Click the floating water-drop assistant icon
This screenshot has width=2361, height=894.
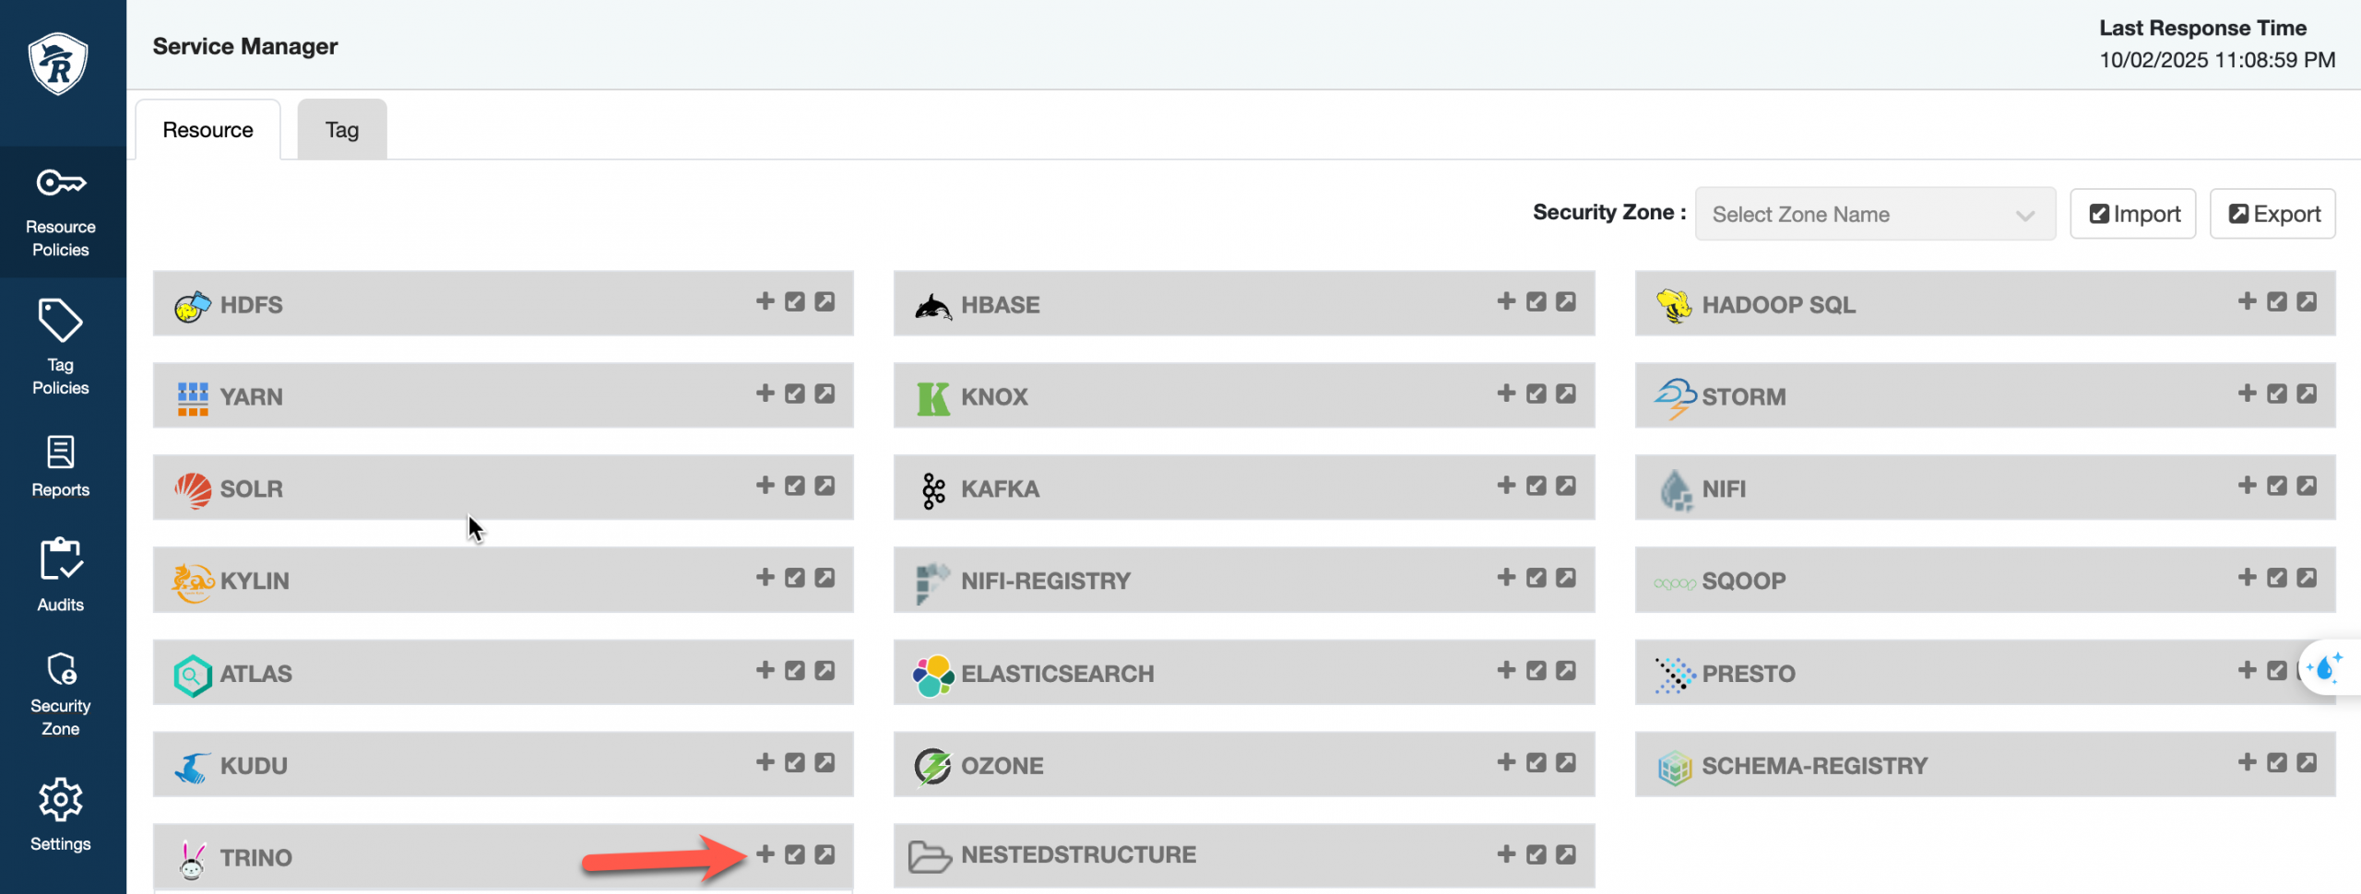2325,667
